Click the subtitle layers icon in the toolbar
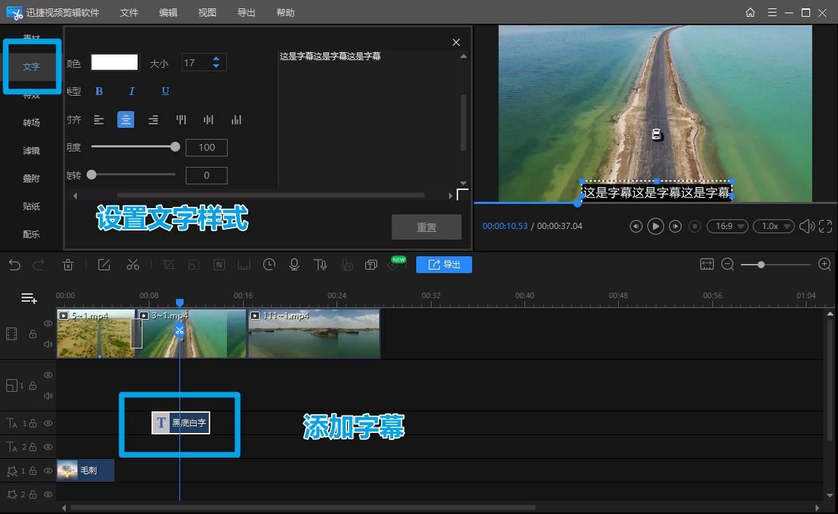Image resolution: width=838 pixels, height=514 pixels. pyautogui.click(x=371, y=265)
